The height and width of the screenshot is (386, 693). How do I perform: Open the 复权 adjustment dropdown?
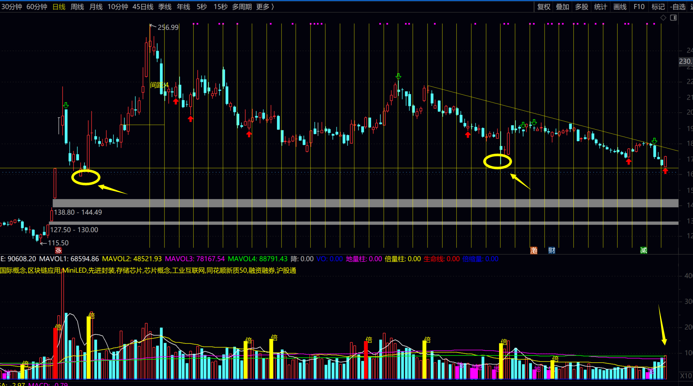[x=544, y=7]
